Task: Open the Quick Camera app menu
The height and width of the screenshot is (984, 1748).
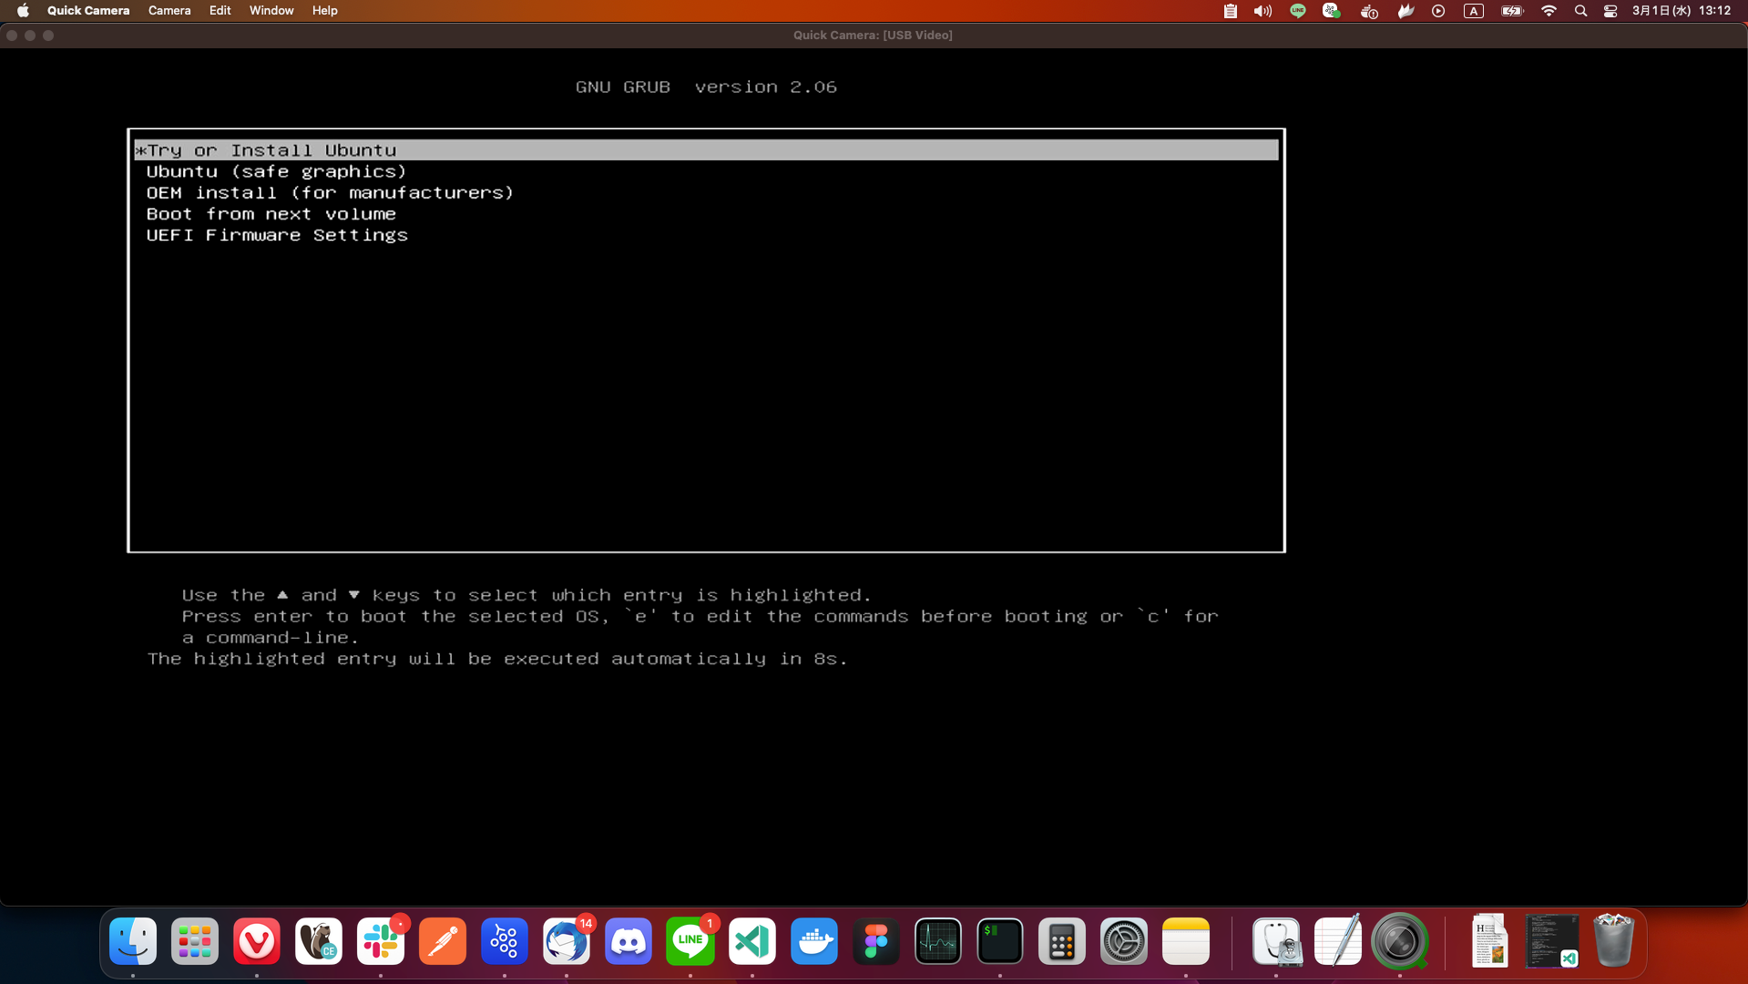Action: [88, 11]
